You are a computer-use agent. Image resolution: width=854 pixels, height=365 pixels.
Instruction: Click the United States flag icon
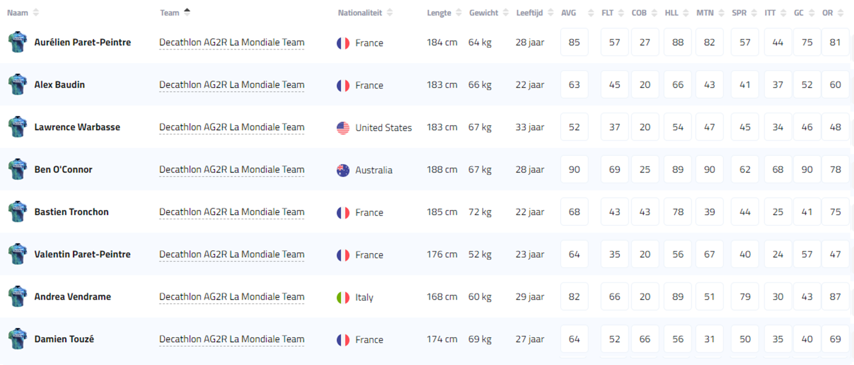(x=343, y=128)
